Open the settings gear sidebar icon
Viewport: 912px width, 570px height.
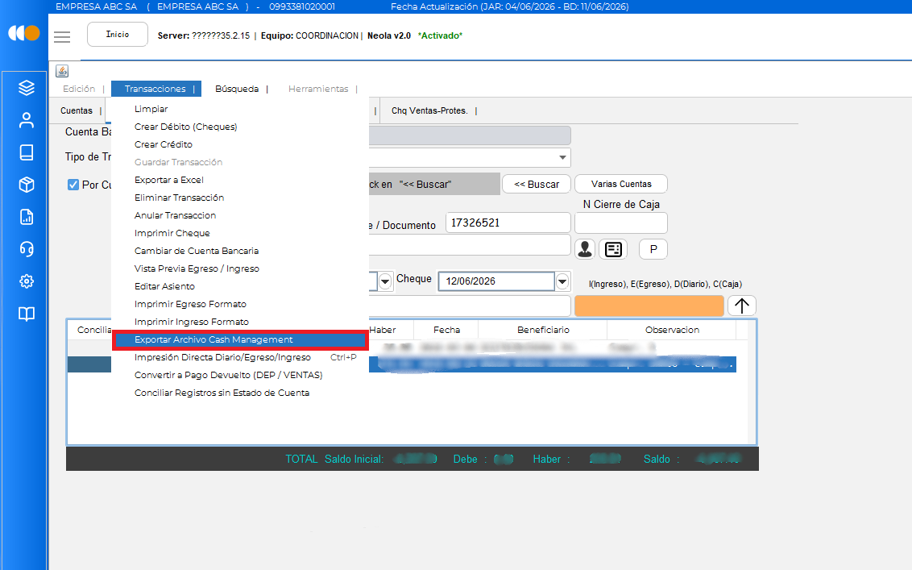pos(26,281)
